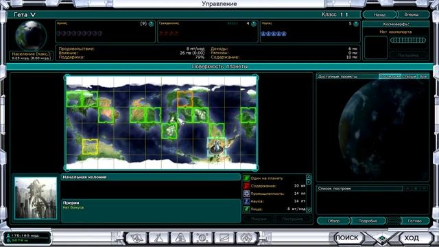Click the red civilian icons row
439x247 pixels.
click(x=169, y=34)
